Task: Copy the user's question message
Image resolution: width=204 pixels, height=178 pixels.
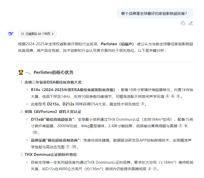Action: tap(183, 23)
